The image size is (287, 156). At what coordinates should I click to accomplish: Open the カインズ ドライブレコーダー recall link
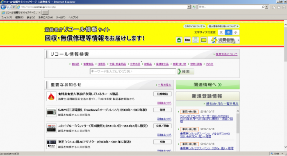pos(207,119)
